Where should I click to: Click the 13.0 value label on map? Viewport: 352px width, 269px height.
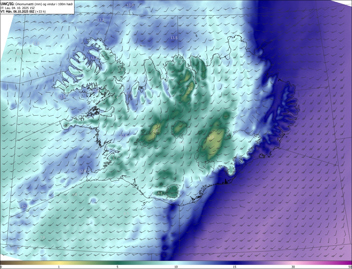(130, 5)
